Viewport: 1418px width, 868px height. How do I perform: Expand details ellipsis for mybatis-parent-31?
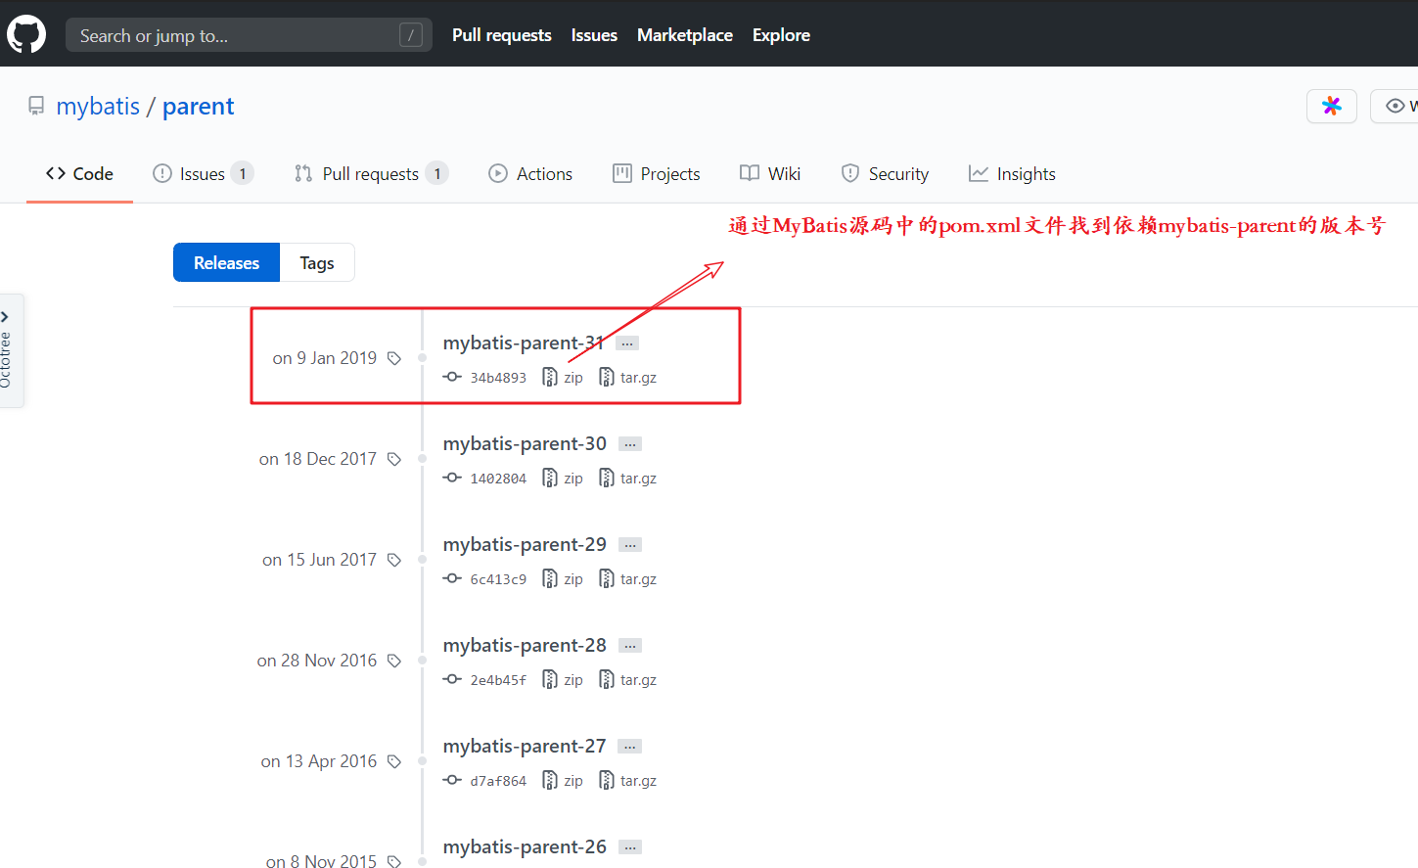click(x=627, y=343)
